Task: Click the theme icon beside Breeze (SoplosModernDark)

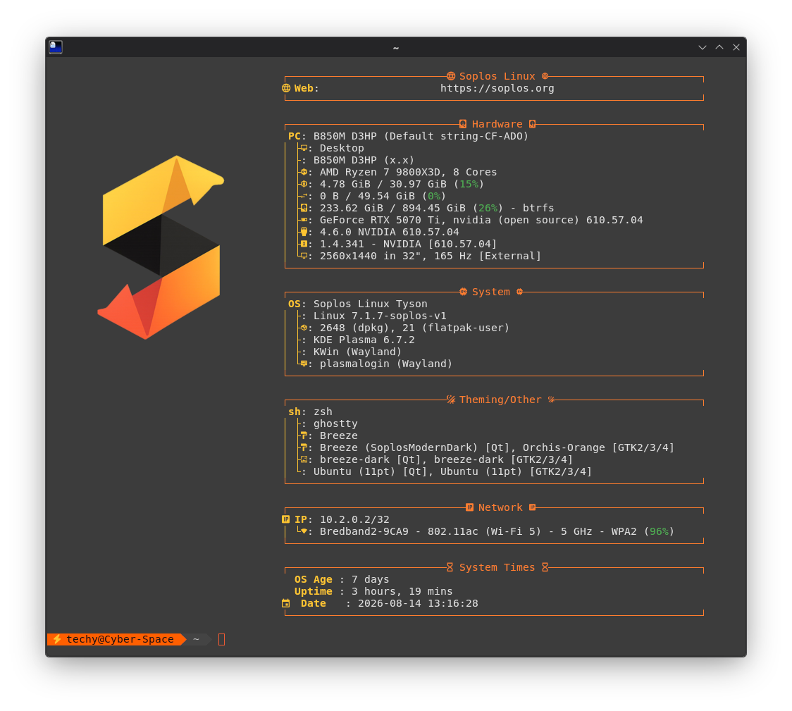Action: pos(304,448)
